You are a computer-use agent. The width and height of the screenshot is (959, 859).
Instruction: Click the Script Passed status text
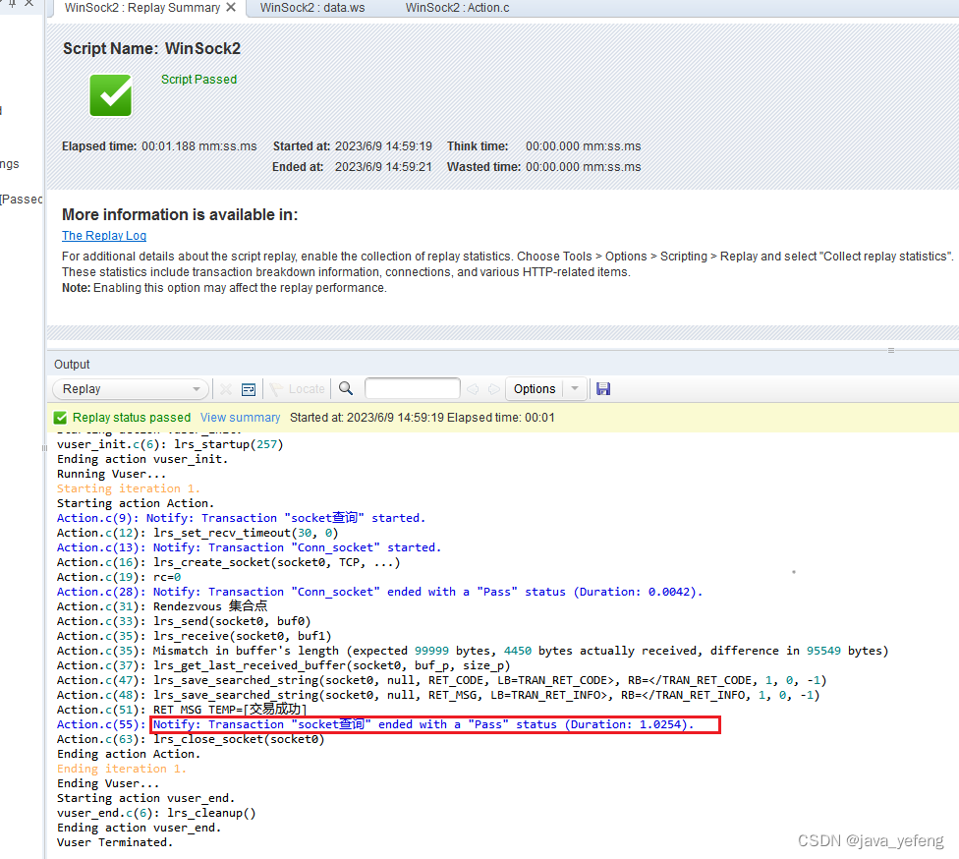pyautogui.click(x=198, y=79)
